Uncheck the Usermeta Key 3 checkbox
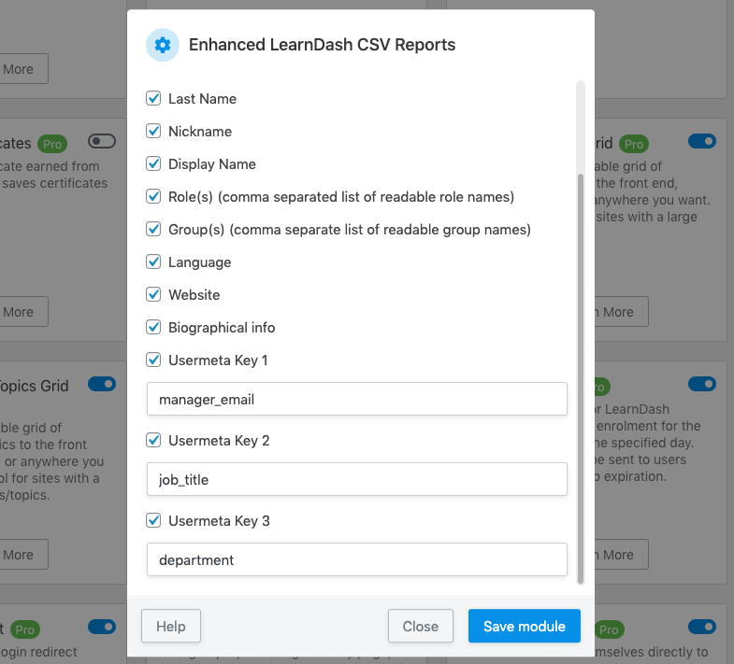734x664 pixels. click(154, 520)
